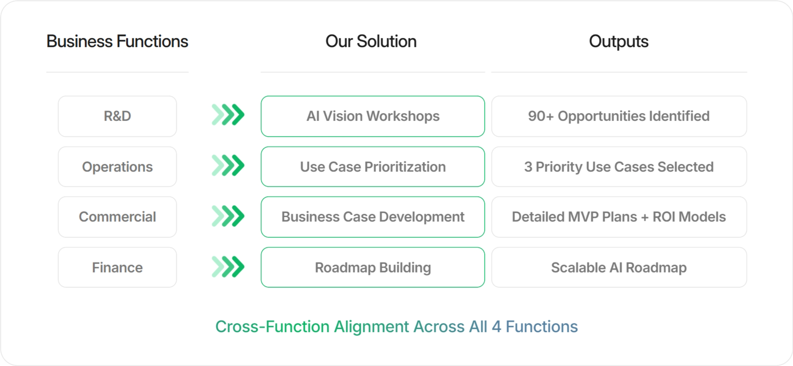This screenshot has width=793, height=366.
Task: Click the triple chevron next to Operations
Action: (228, 165)
